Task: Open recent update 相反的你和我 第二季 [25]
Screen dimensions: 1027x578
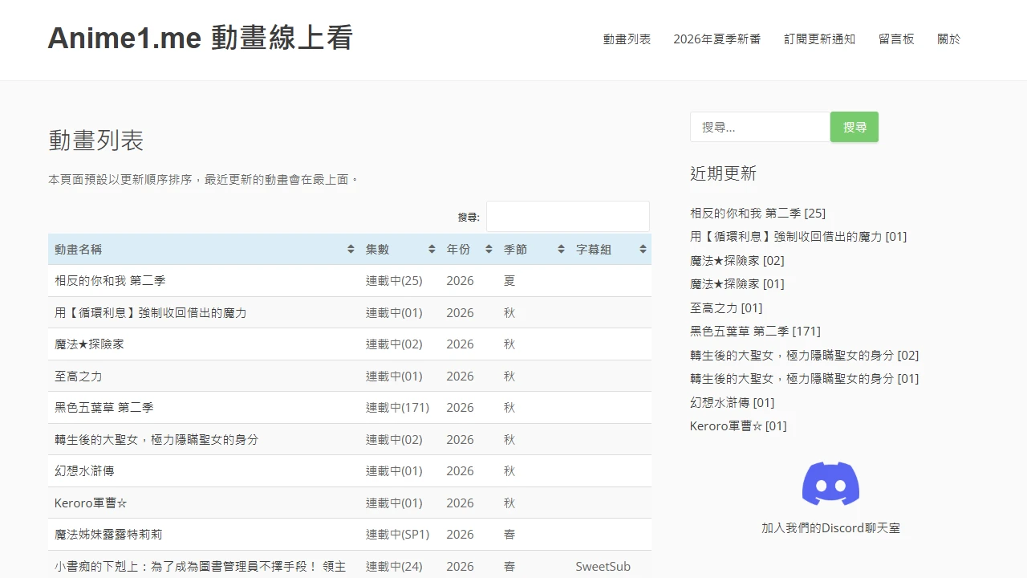Action: (x=757, y=214)
